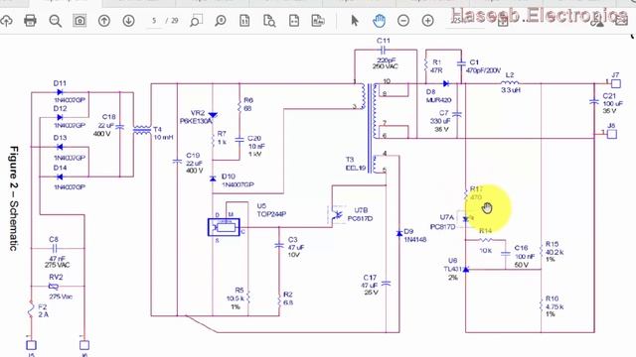Click the J5 input connector box

click(31, 345)
